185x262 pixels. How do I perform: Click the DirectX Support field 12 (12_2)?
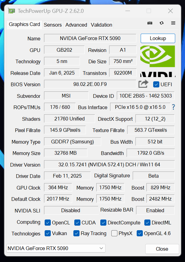pyautogui.click(x=155, y=119)
